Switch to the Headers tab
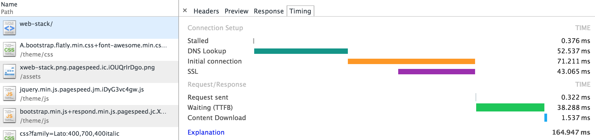 pos(206,11)
